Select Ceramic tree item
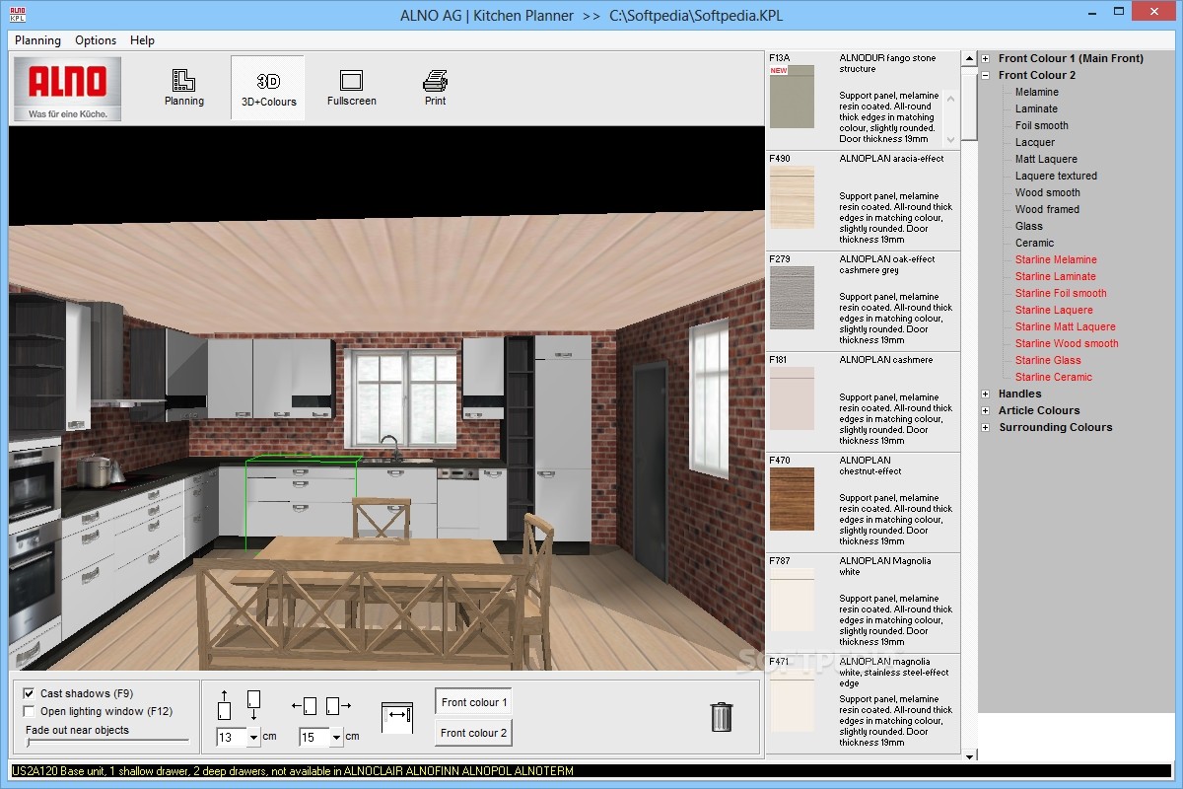The height and width of the screenshot is (789, 1183). coord(1034,243)
